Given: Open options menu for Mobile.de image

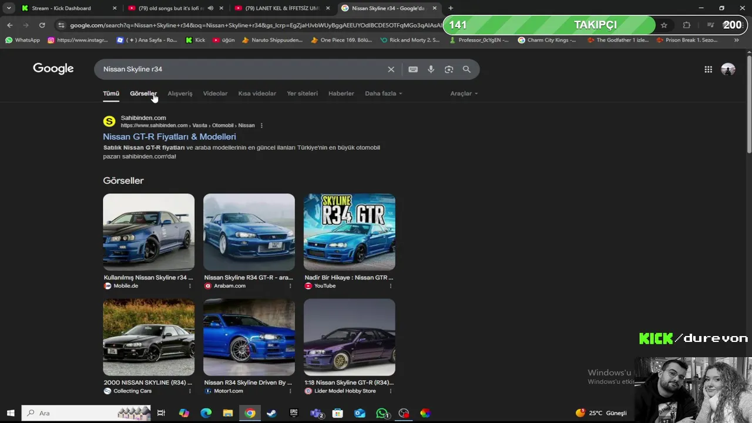Looking at the screenshot, I should tap(190, 286).
